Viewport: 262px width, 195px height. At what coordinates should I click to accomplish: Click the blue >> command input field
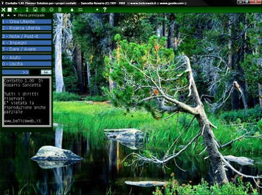coord(16,72)
